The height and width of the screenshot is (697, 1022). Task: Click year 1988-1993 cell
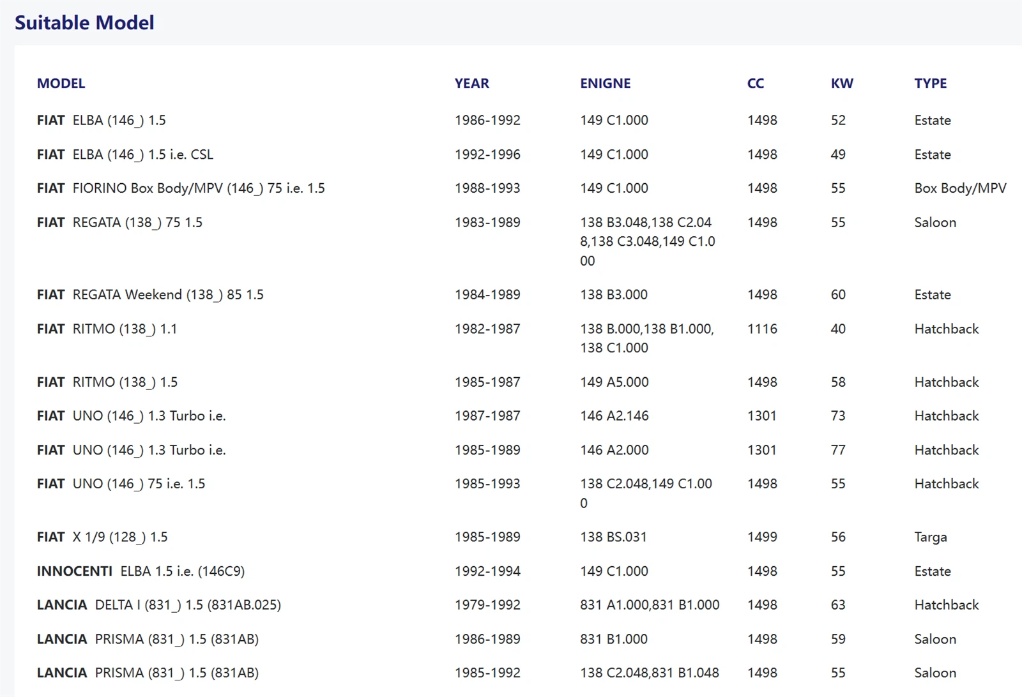487,188
